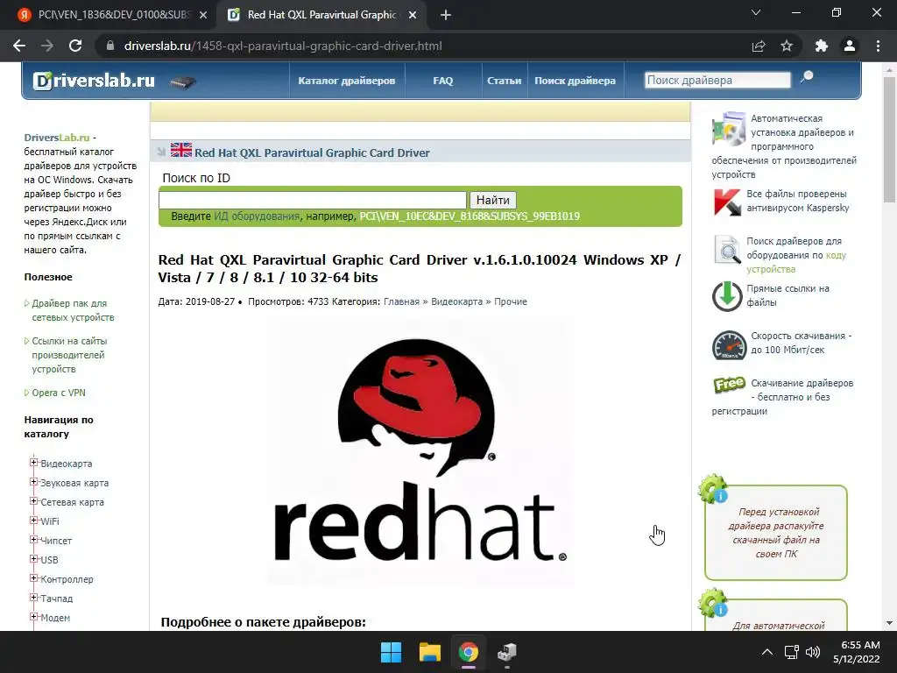Open the Chrome three-dot menu
This screenshot has width=897, height=673.
point(878,46)
